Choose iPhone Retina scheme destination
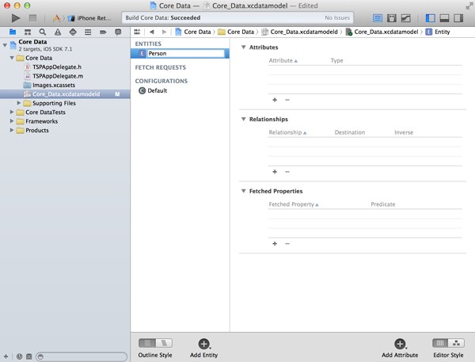The height and width of the screenshot is (362, 475). [x=89, y=18]
